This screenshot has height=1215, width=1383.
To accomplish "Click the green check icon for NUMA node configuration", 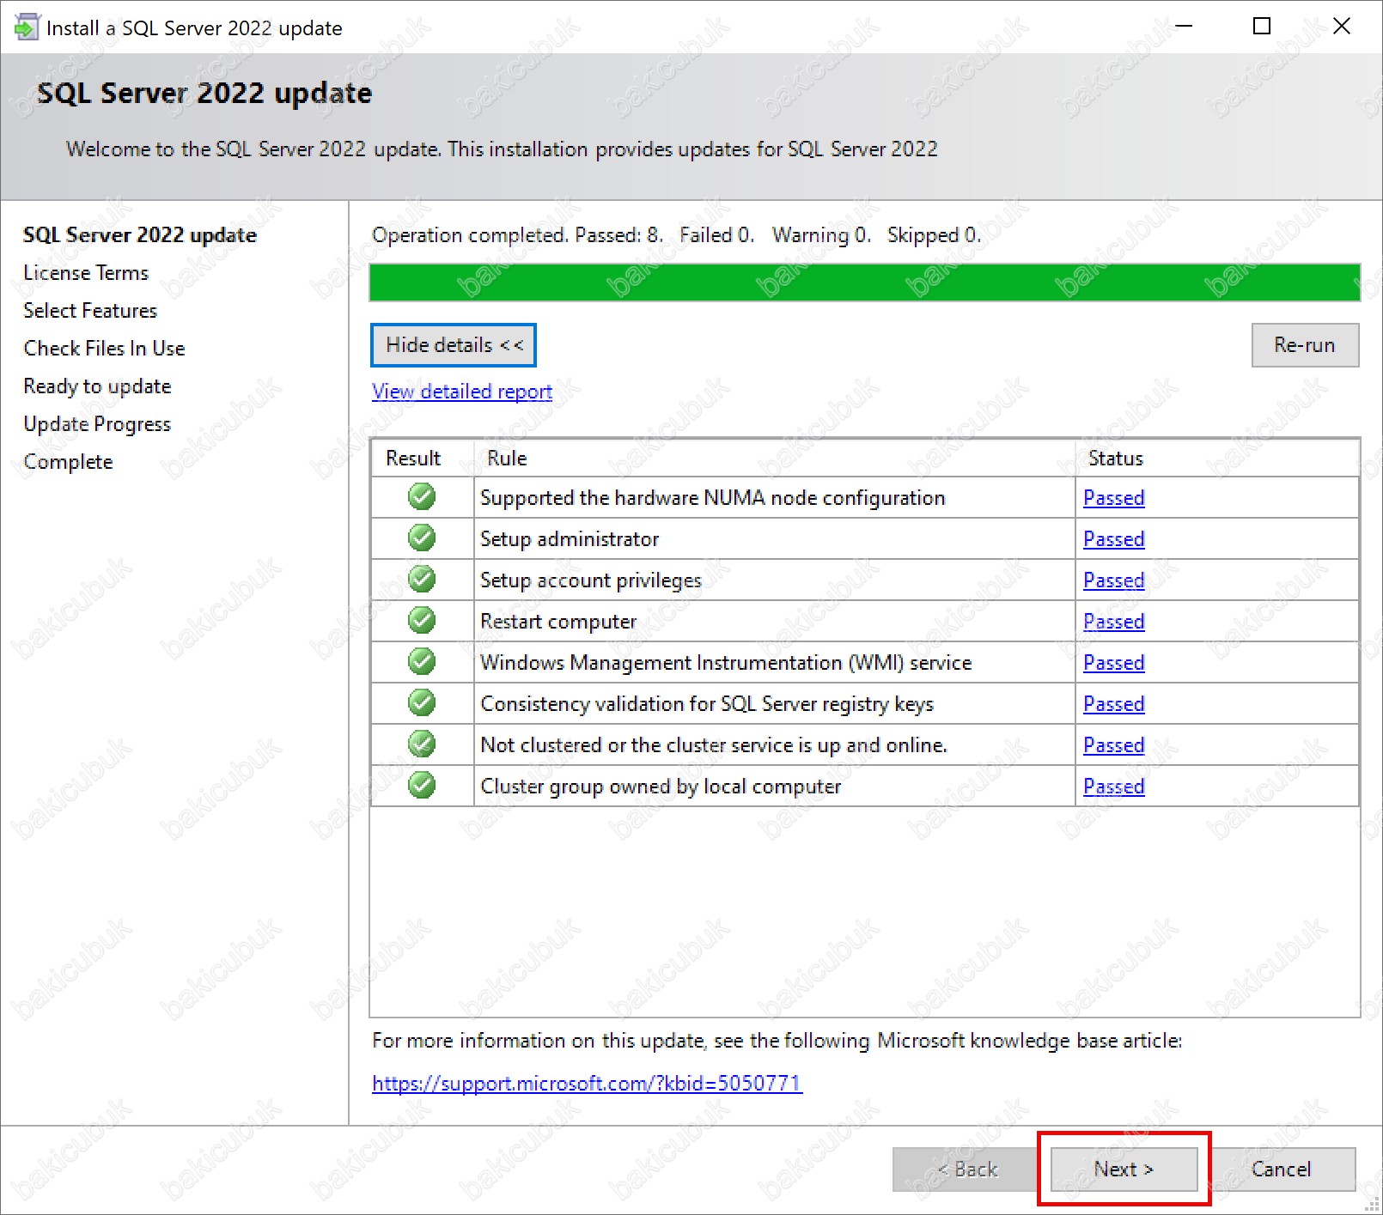I will pos(422,496).
